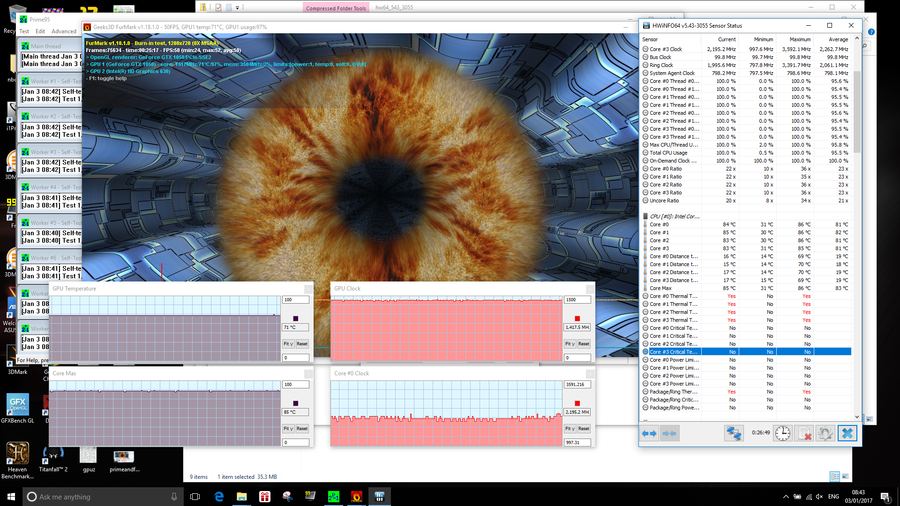This screenshot has width=900, height=506.
Task: Select Core #0 Clock maximum value field
Action: coord(577,384)
